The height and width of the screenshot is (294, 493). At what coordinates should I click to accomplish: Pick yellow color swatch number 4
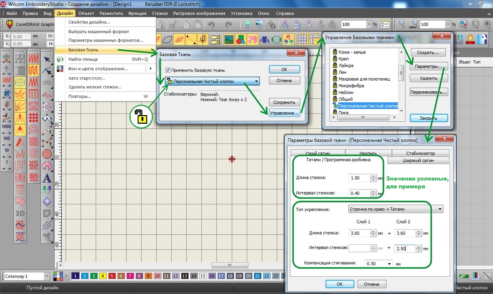(x=103, y=276)
